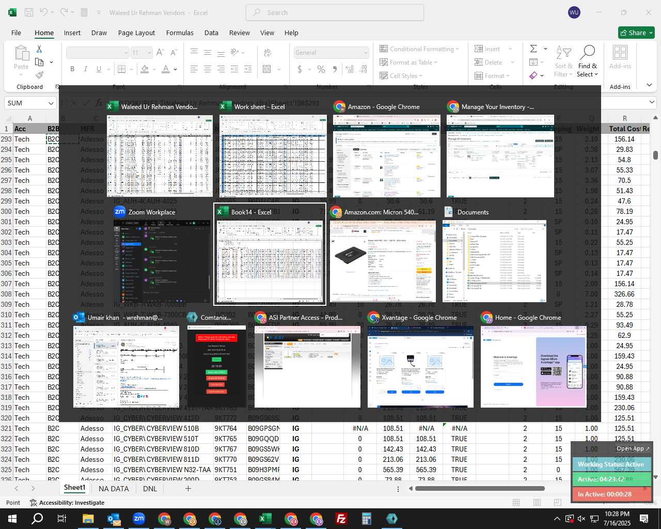Click the Open App link in tracker widget
Image resolution: width=661 pixels, height=529 pixels.
coord(633,448)
